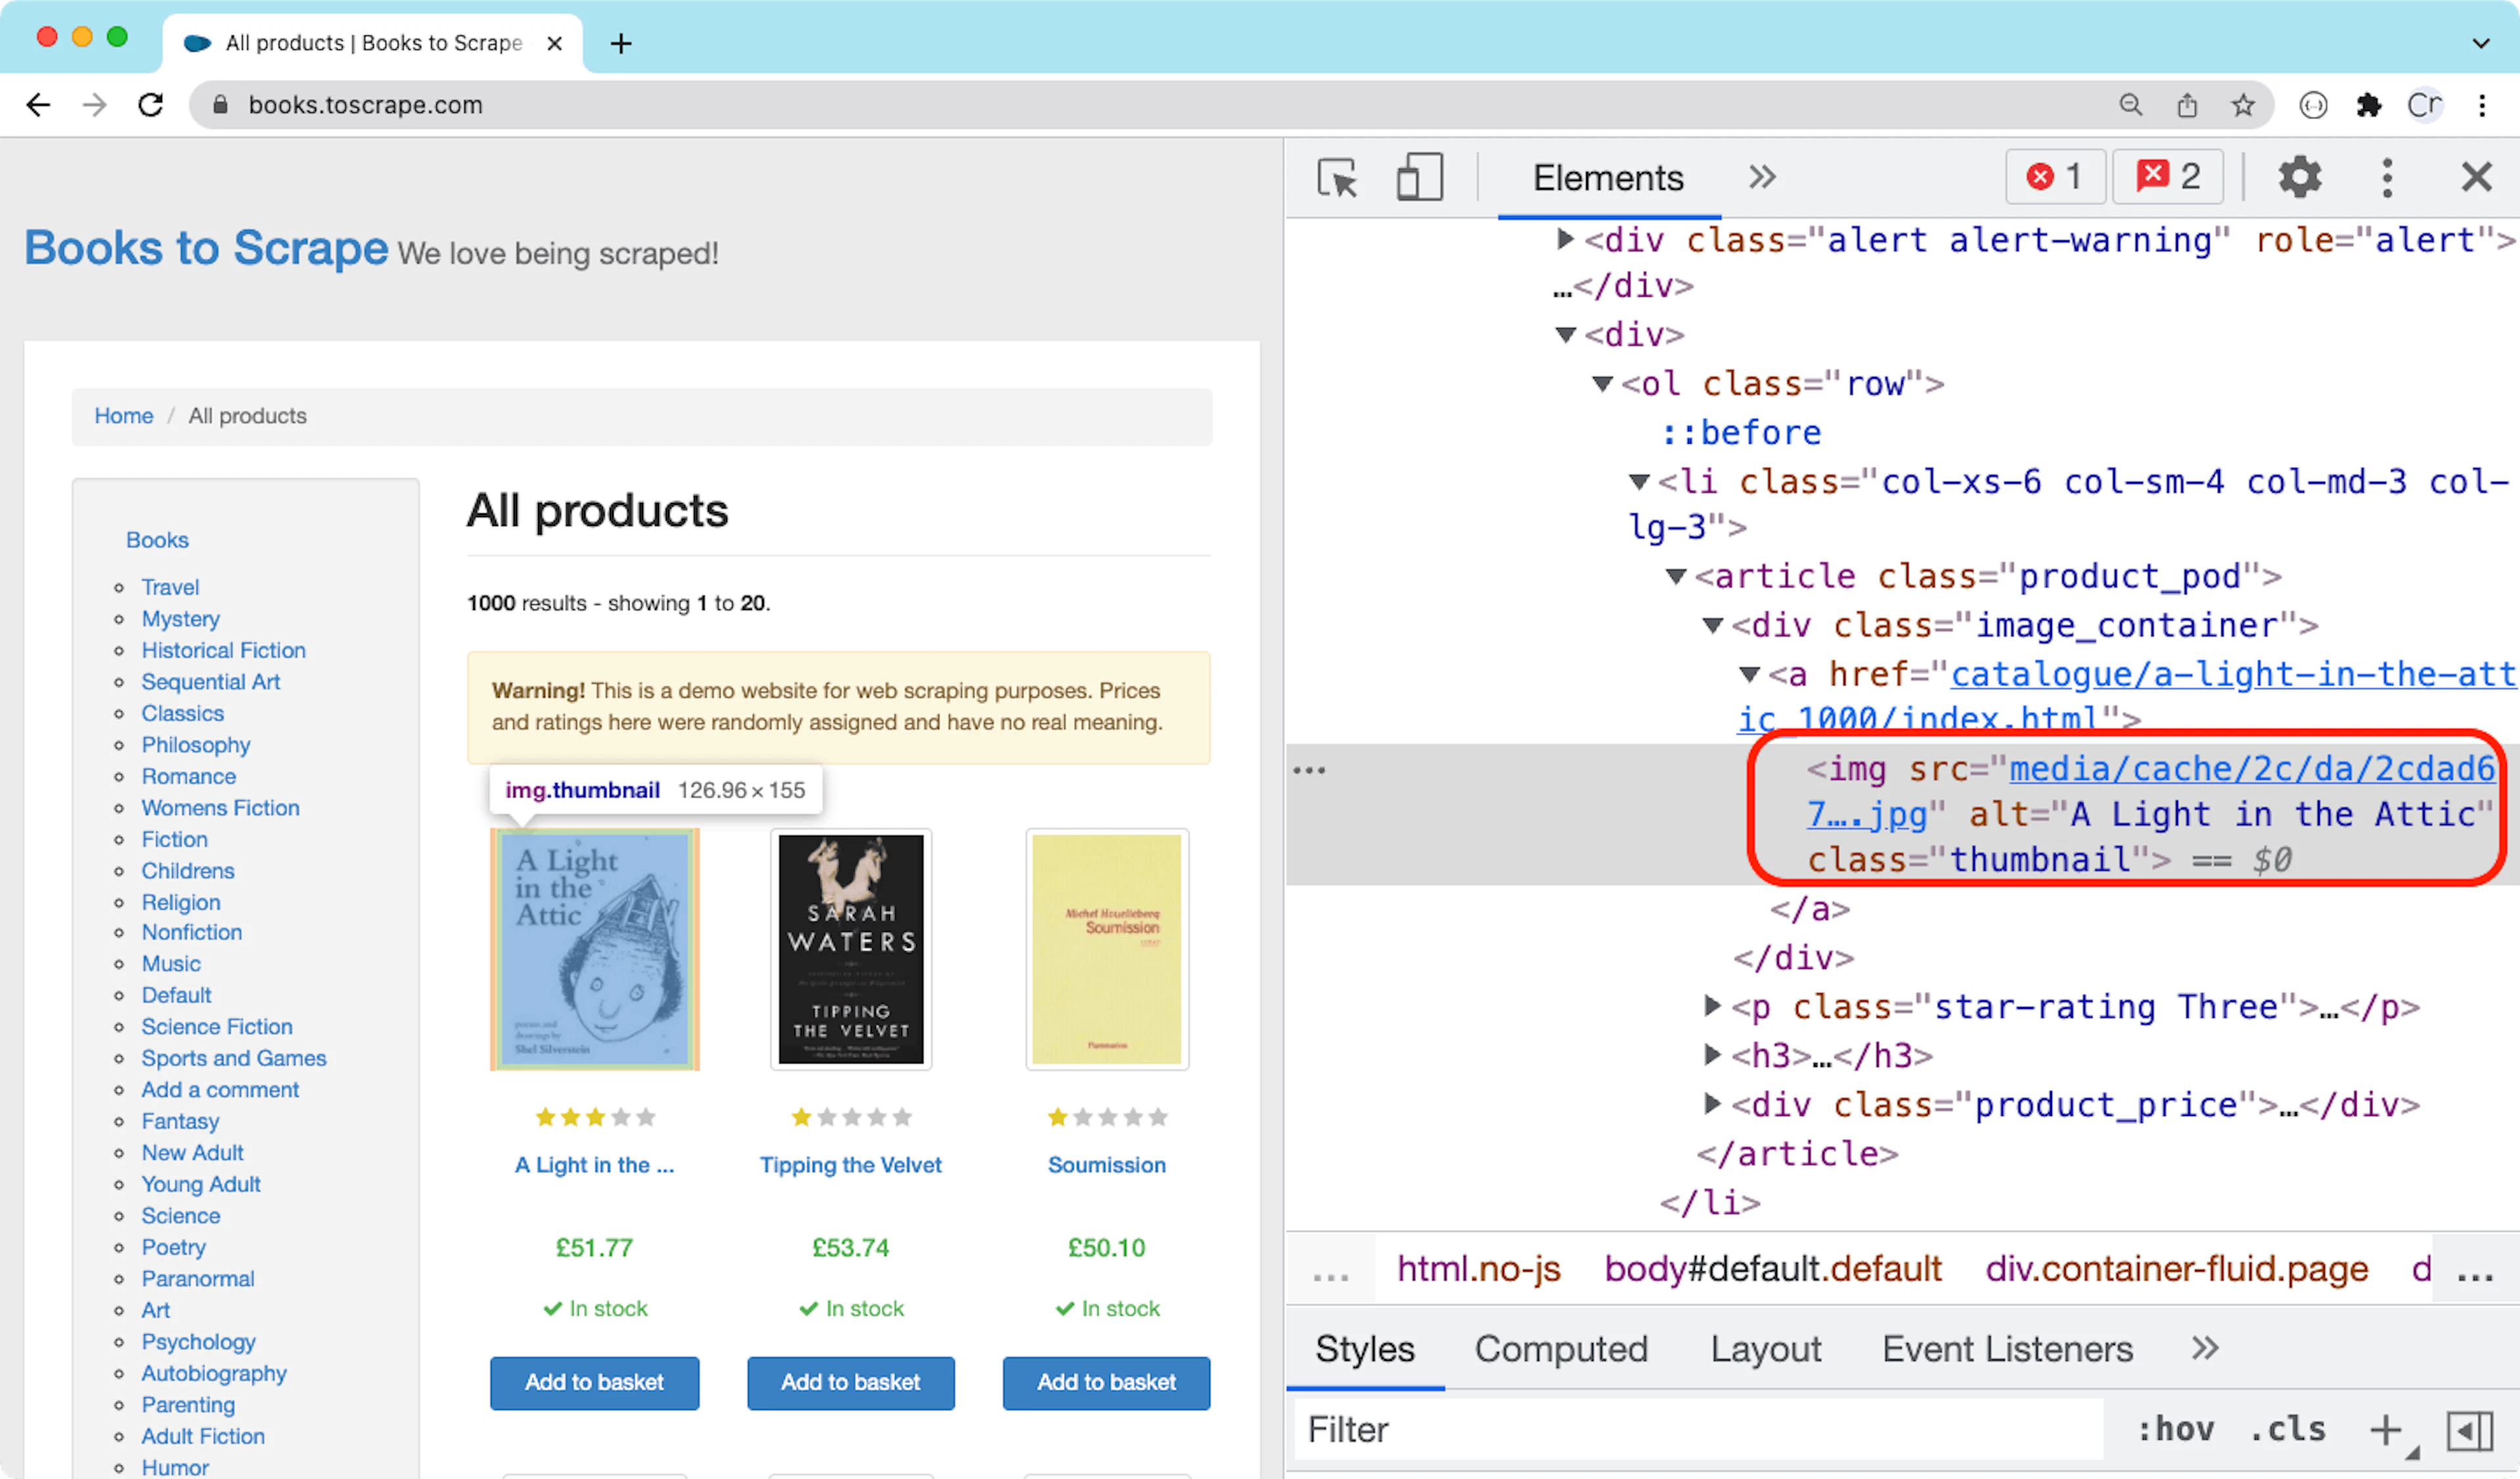The height and width of the screenshot is (1479, 2520).
Task: Add A Light in the Attic to basket
Action: pos(594,1382)
